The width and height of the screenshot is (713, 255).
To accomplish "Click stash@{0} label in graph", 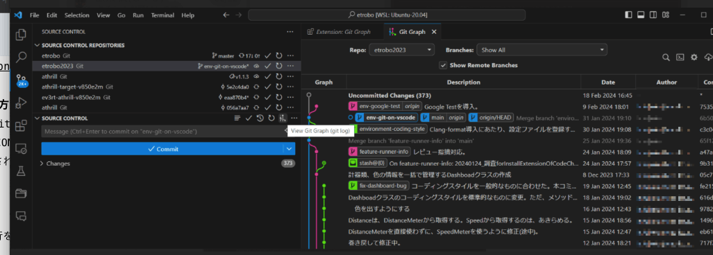I will click(x=367, y=163).
